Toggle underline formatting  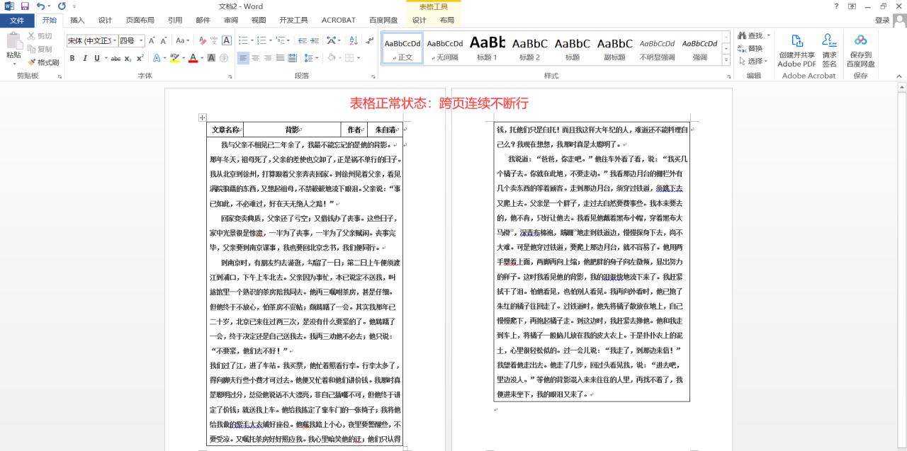pos(96,58)
